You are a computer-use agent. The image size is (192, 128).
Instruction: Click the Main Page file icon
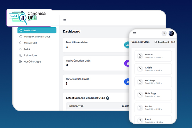(140, 95)
